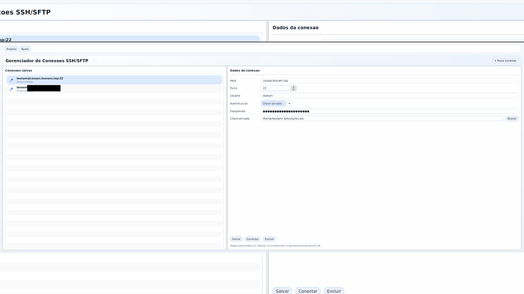Click the Porta spinner arrows
This screenshot has width=524, height=294.
coord(294,88)
